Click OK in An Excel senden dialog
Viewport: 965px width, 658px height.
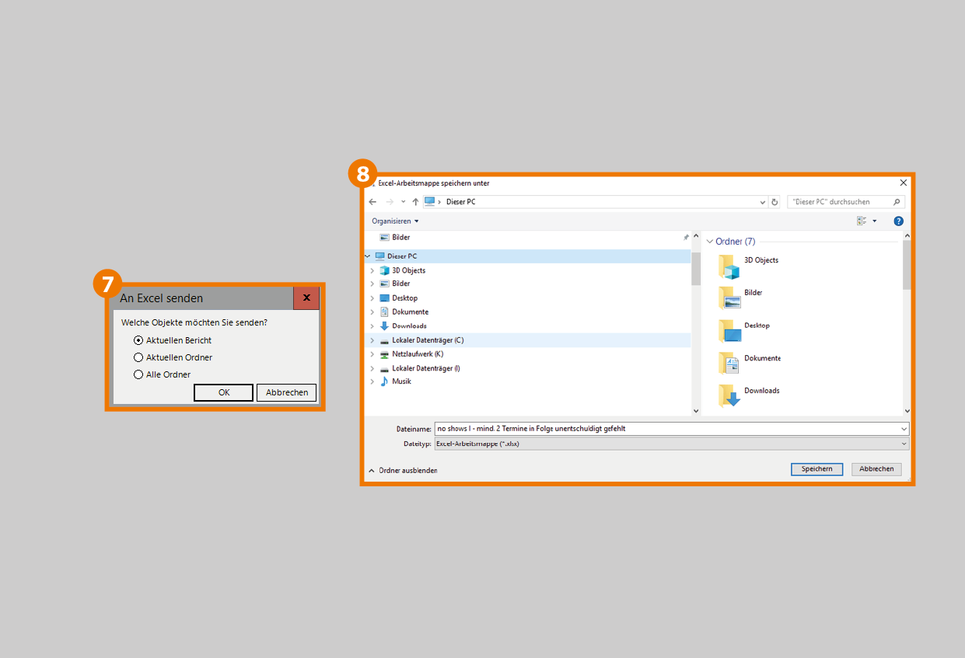(x=224, y=392)
